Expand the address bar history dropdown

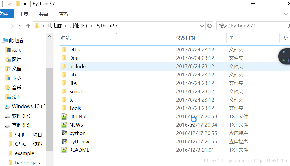(x=202, y=26)
